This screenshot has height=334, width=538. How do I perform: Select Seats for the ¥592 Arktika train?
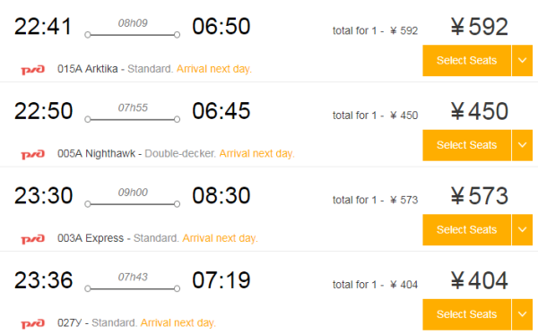point(466,60)
